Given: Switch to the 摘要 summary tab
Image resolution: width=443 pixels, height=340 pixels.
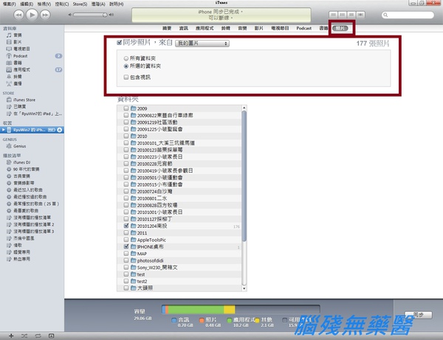Looking at the screenshot, I should pyautogui.click(x=167, y=28).
